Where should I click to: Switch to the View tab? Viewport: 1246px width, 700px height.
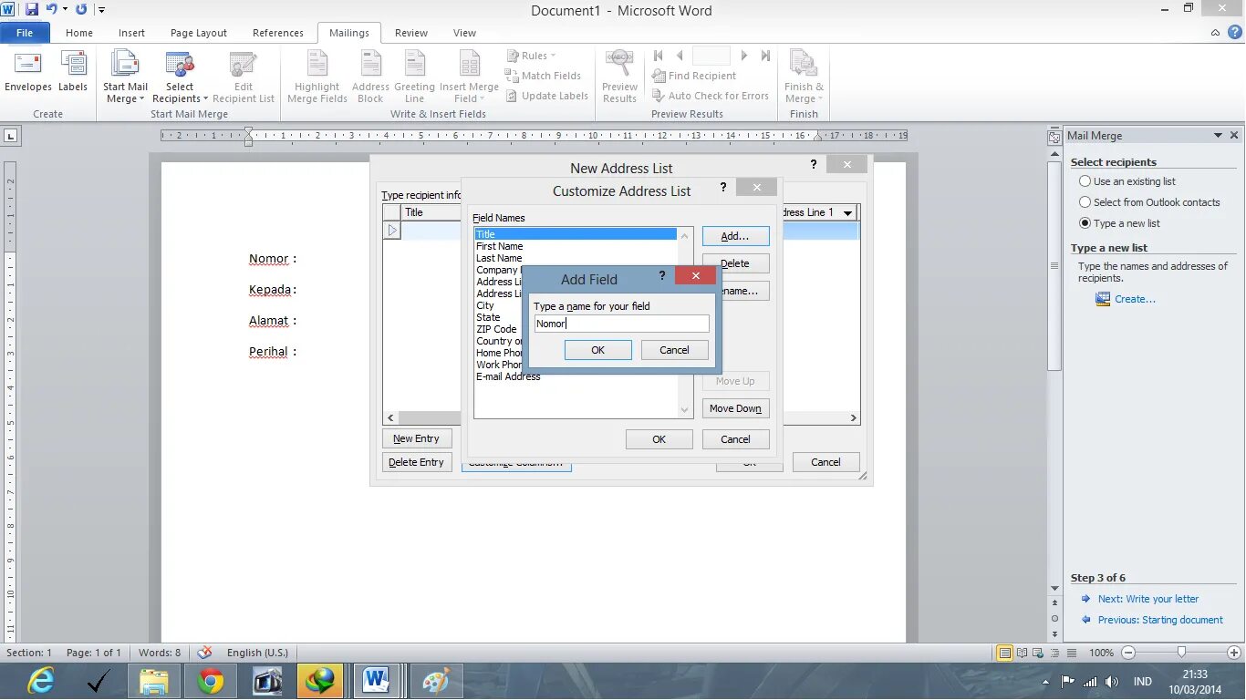(x=465, y=33)
